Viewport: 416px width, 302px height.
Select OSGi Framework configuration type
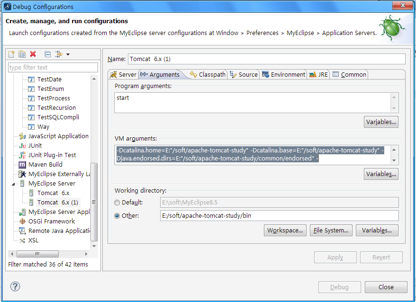click(51, 221)
